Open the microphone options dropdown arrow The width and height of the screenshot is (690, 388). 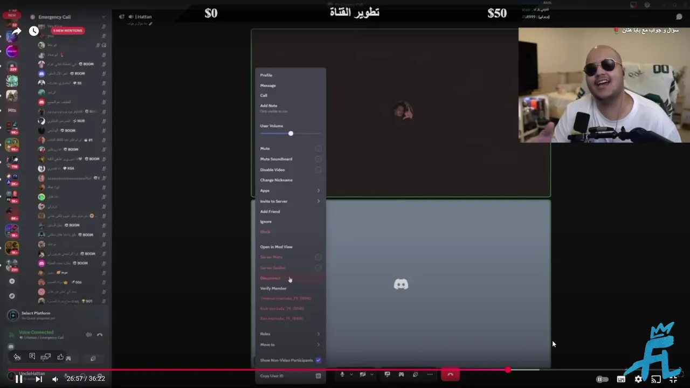351,374
